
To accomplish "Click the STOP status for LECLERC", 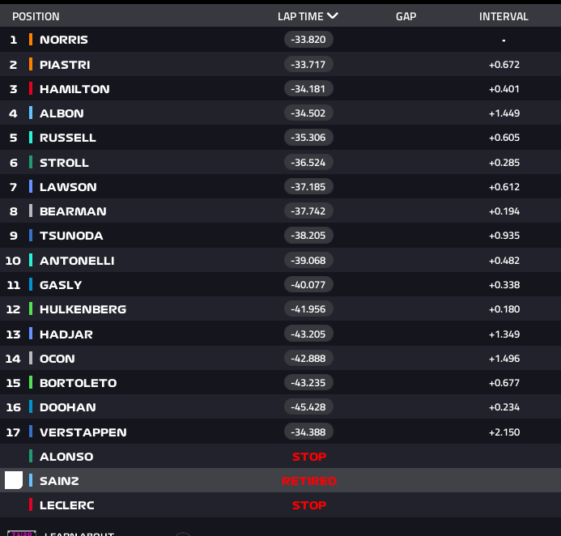I will click(x=308, y=505).
